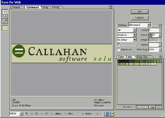The width and height of the screenshot is (165, 118).
Task: Open the 100% zoom level dropdown
Action: click(x=21, y=114)
